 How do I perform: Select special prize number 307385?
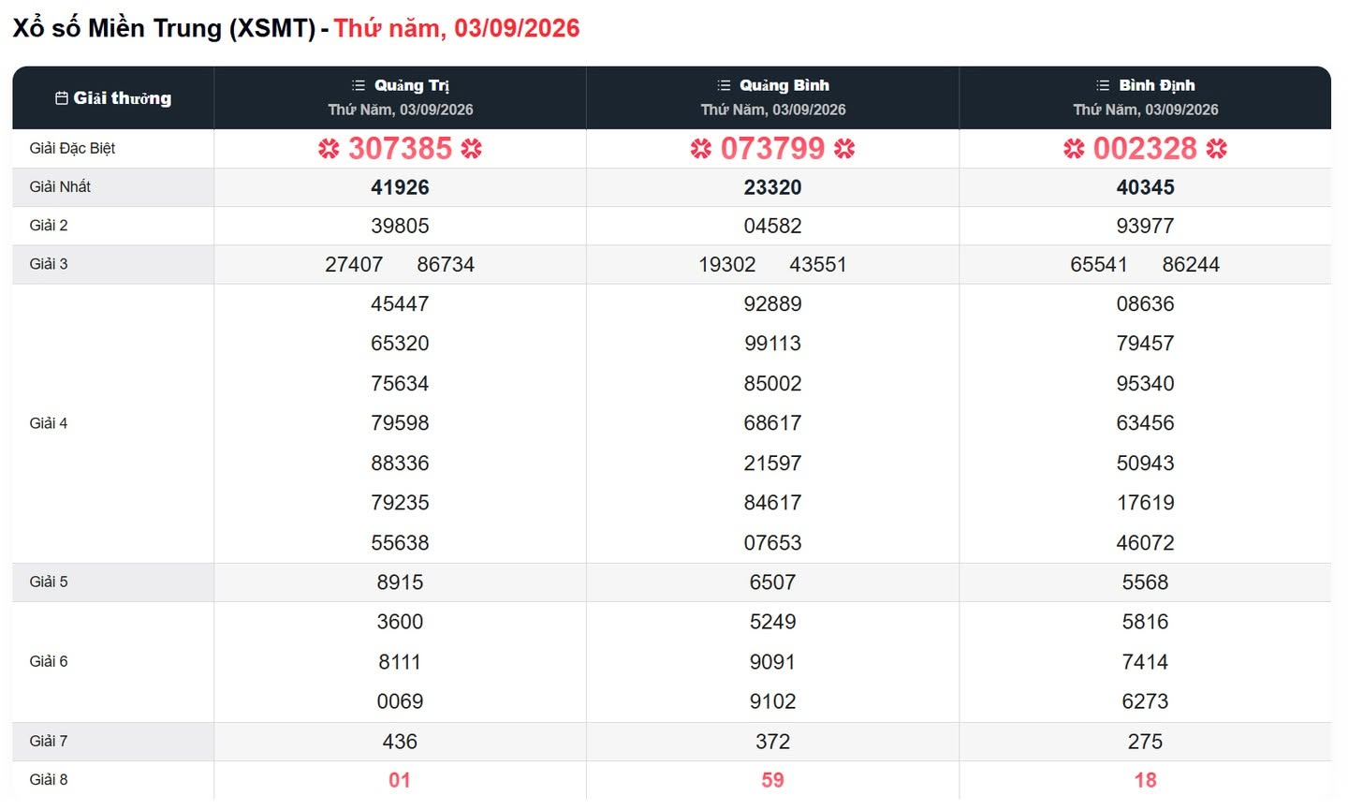(400, 148)
